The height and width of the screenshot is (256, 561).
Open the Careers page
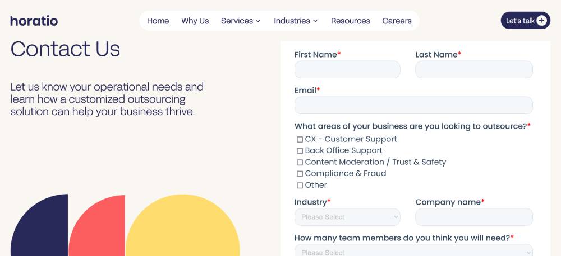397,21
